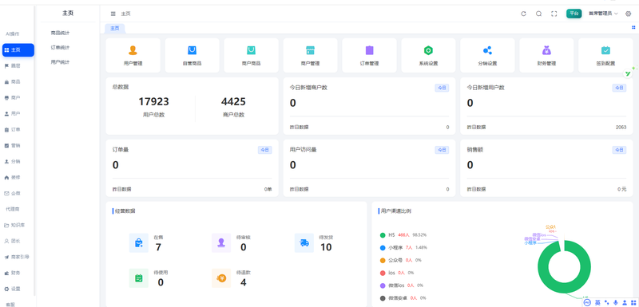Expand the 首席管理员 user dropdown

pyautogui.click(x=603, y=14)
